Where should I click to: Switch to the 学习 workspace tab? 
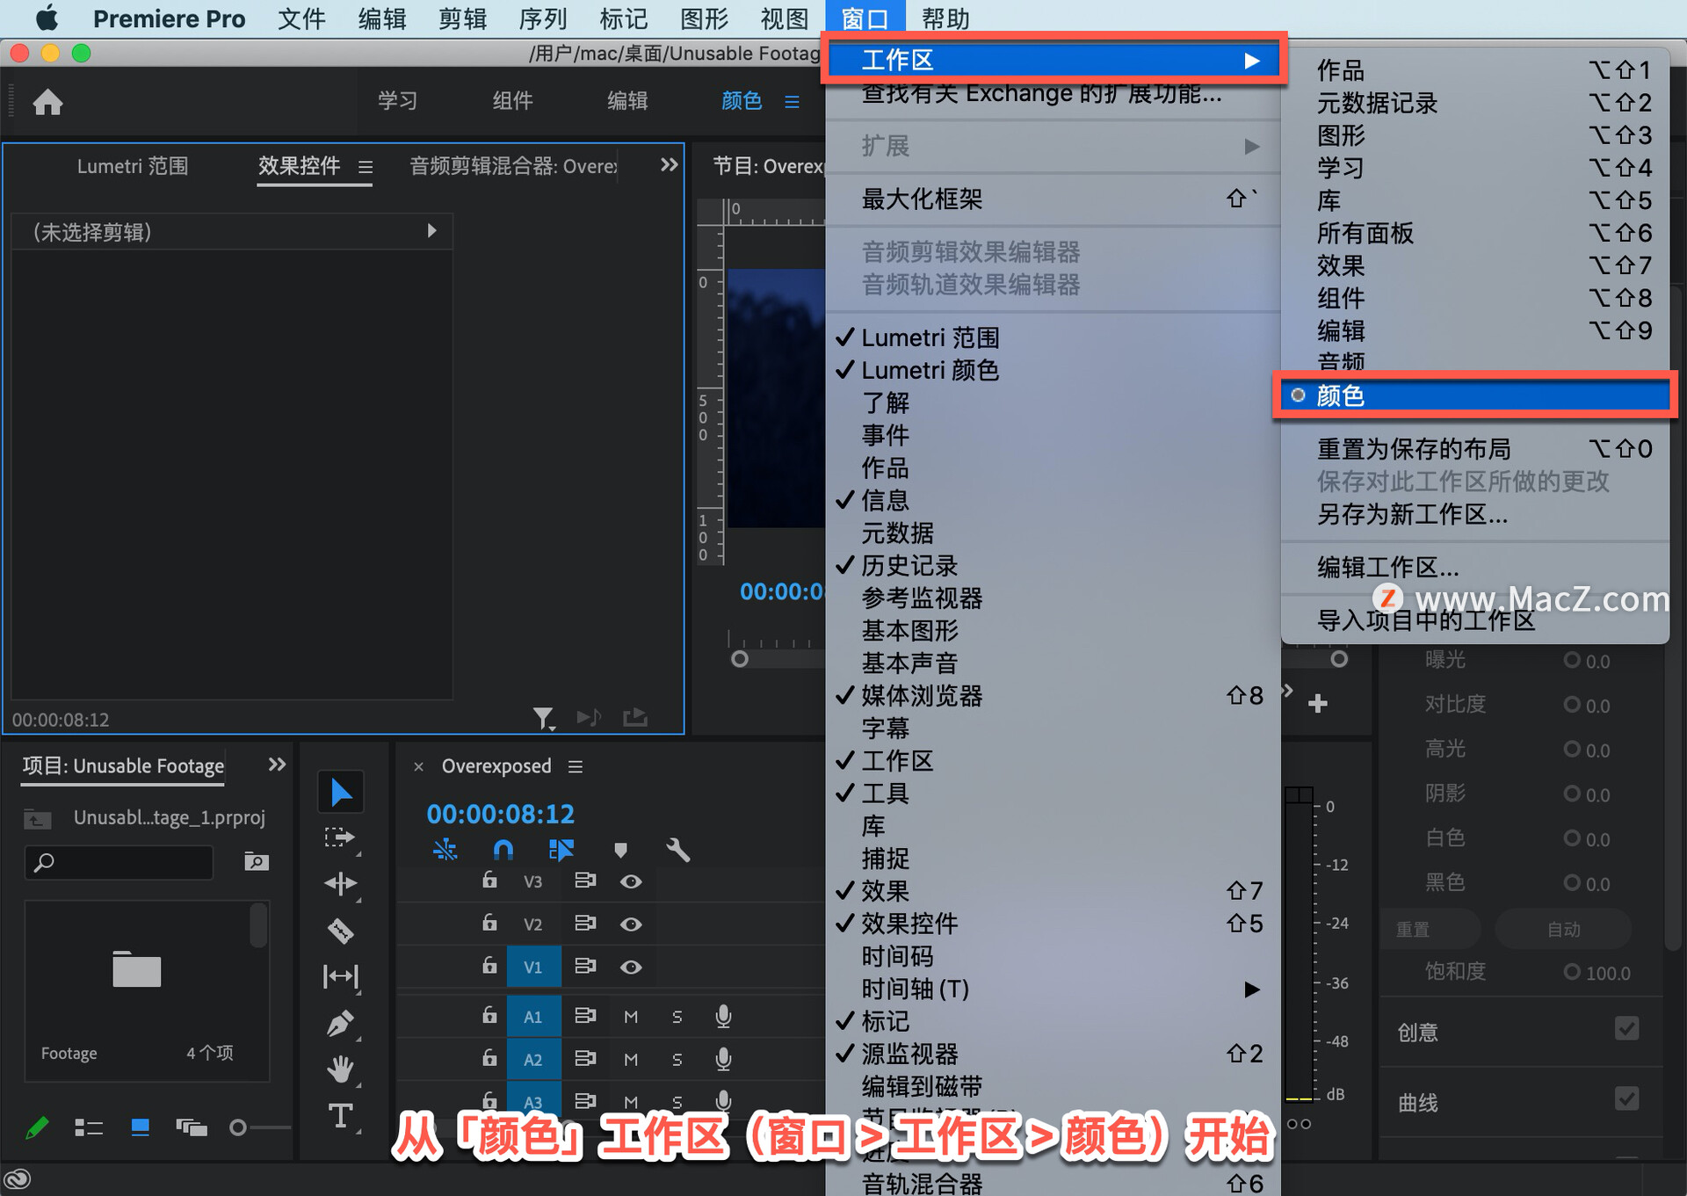click(397, 100)
